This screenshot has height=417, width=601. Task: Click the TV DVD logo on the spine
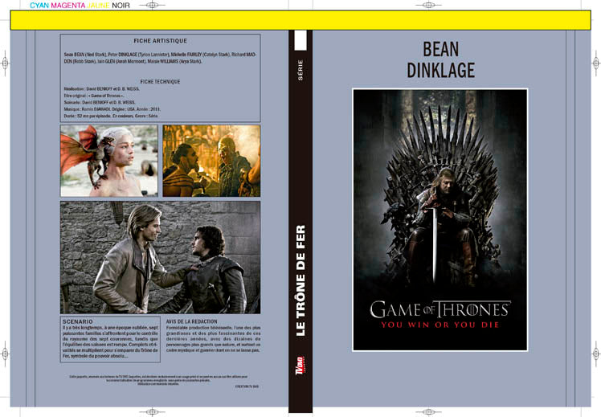pos(300,366)
